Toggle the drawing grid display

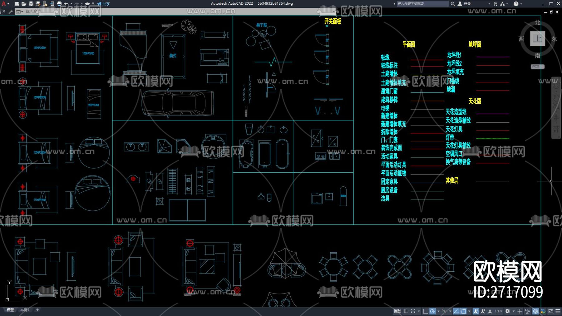[406, 311]
